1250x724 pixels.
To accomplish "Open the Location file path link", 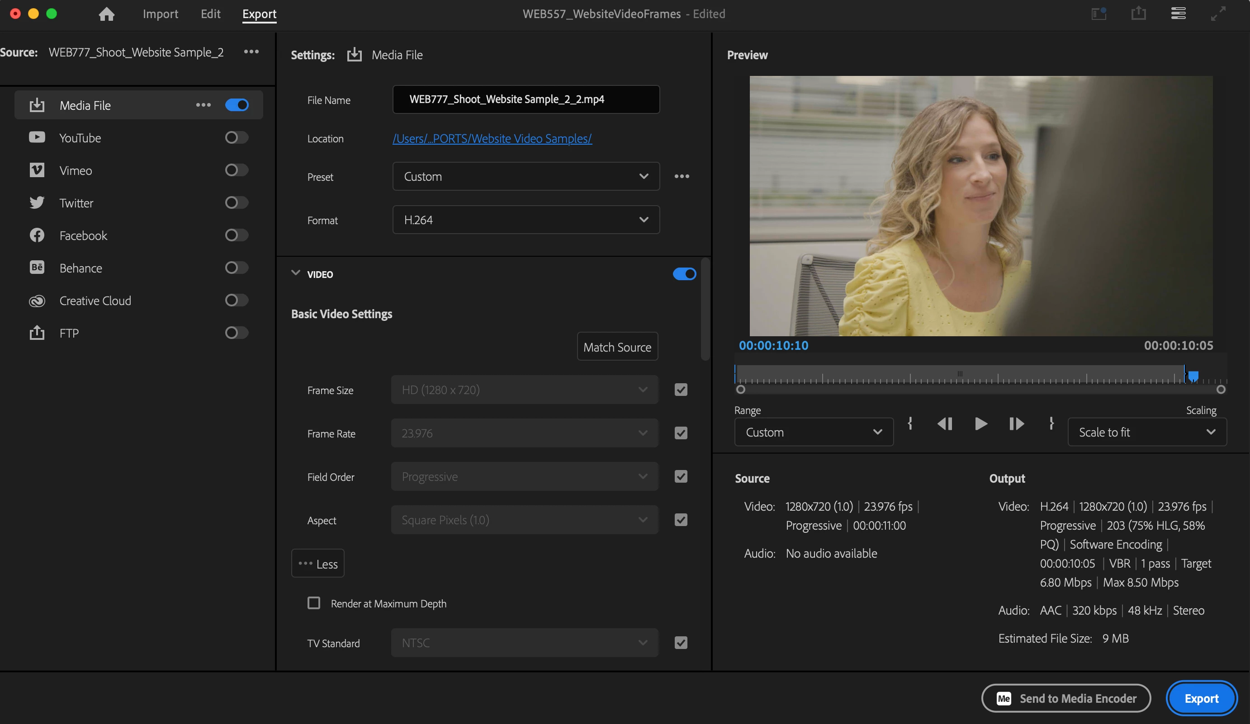I will pyautogui.click(x=492, y=138).
